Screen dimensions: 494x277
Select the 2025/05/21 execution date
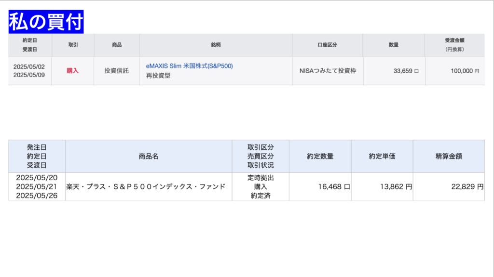(x=37, y=186)
